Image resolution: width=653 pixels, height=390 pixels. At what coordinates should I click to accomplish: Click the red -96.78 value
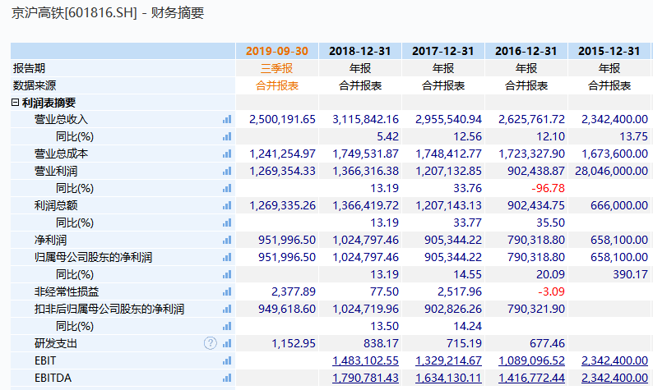pos(548,188)
